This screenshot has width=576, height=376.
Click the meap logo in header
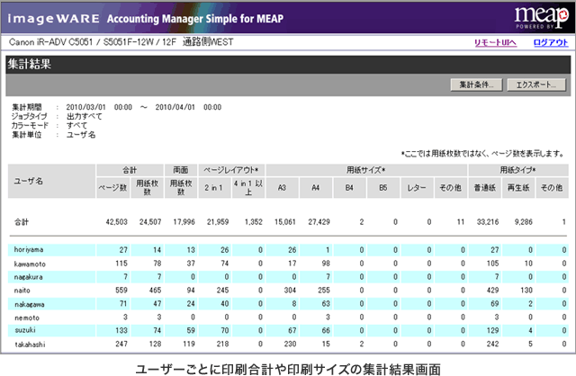pos(536,17)
